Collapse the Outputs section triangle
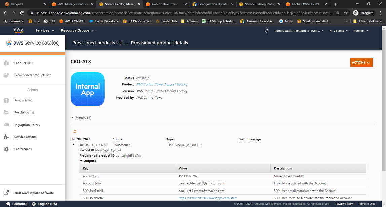This screenshot has width=386, height=207. (81, 161)
